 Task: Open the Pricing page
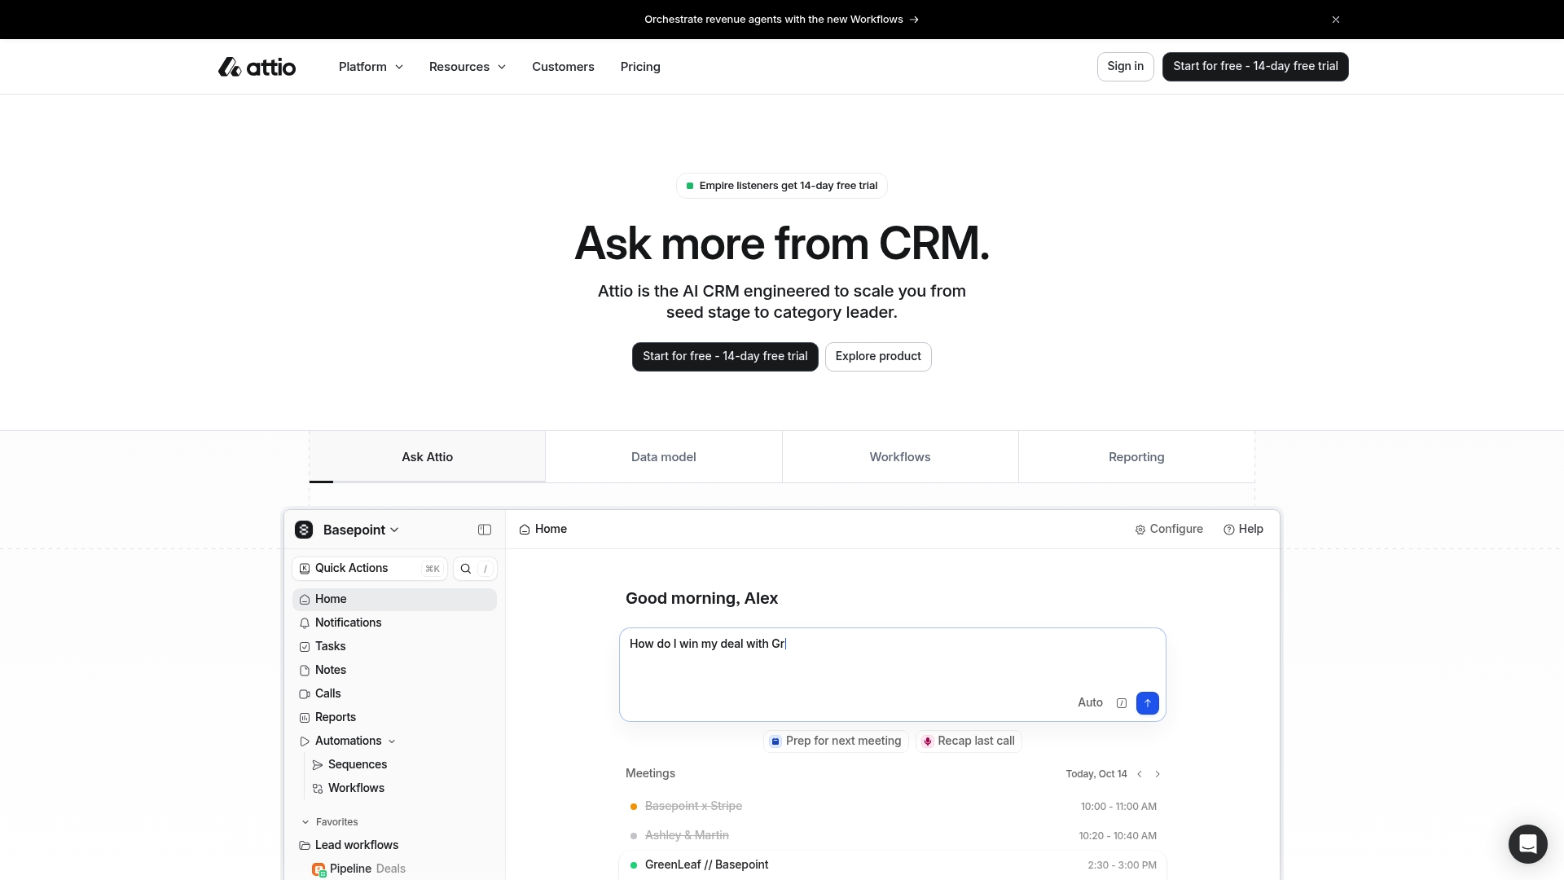pyautogui.click(x=640, y=67)
